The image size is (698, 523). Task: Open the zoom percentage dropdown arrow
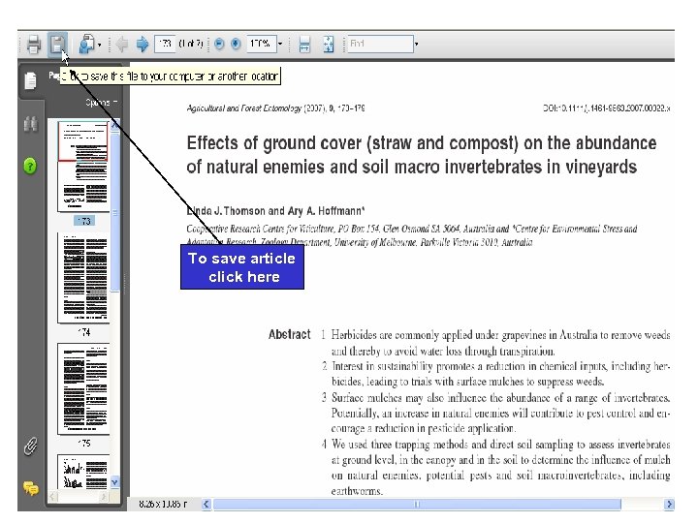tap(280, 44)
